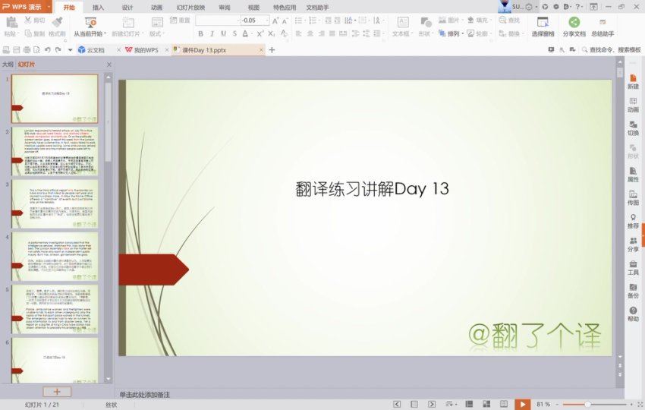
Task: Click the Reset (重置) button
Action: [180, 20]
